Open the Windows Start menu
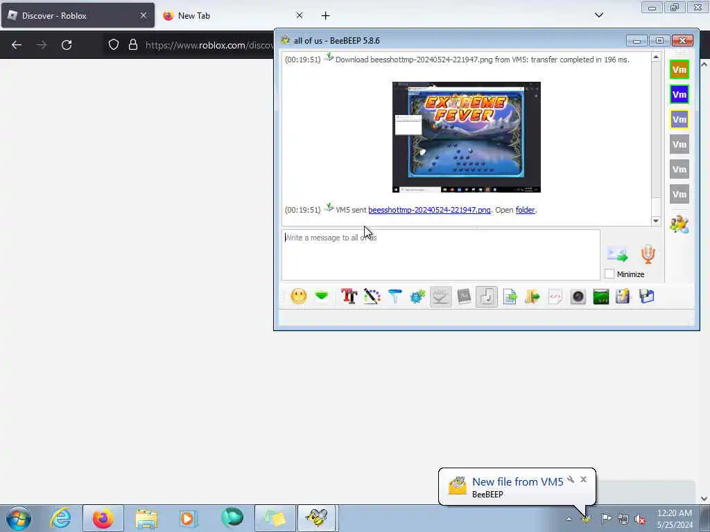The height and width of the screenshot is (532, 710). tap(19, 518)
